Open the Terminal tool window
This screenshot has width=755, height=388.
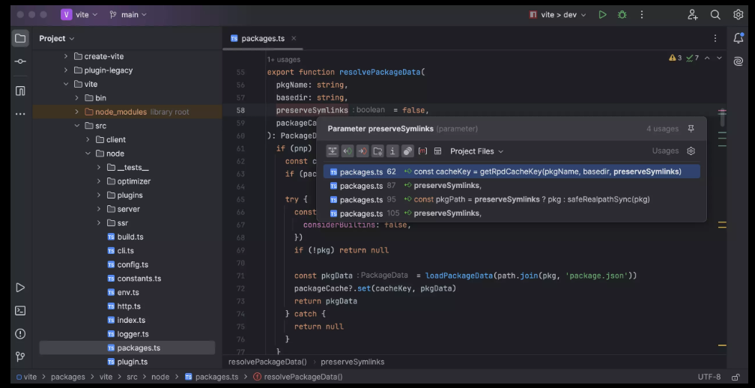20,310
